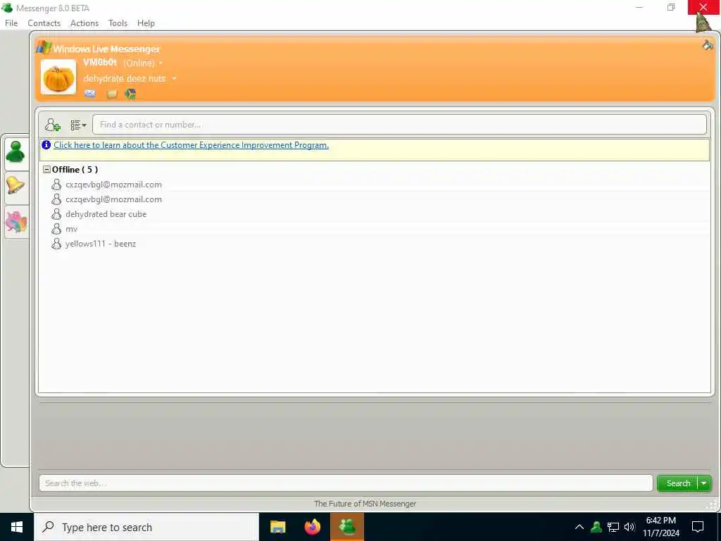This screenshot has height=541, width=721.
Task: Click the pumpkin display picture
Action: (x=58, y=77)
